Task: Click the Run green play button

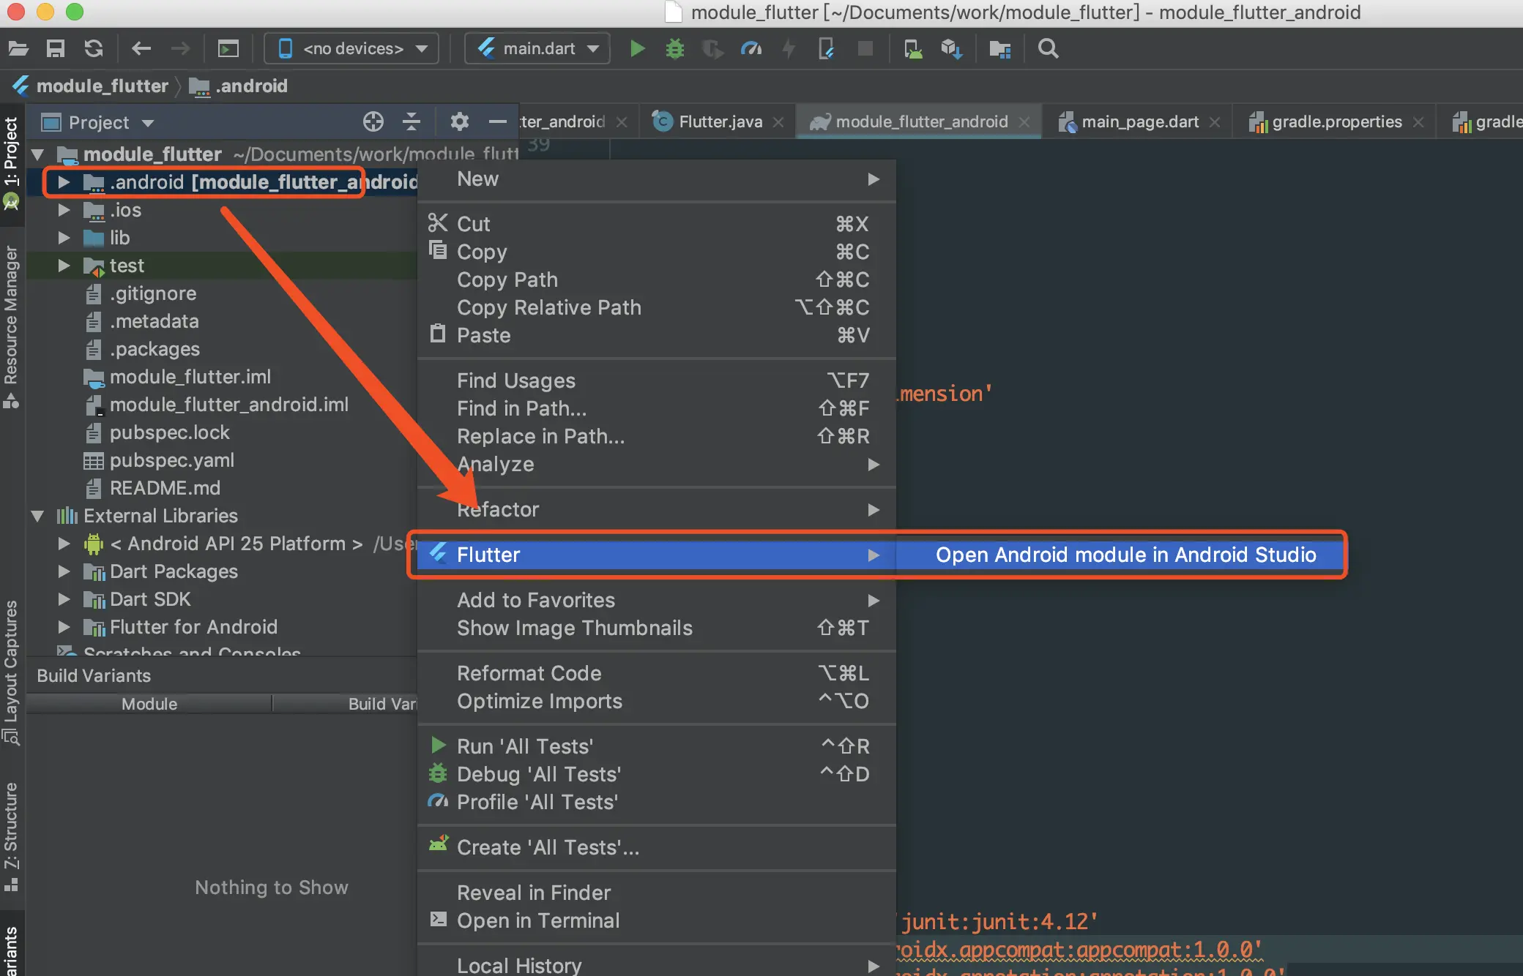Action: 637,49
